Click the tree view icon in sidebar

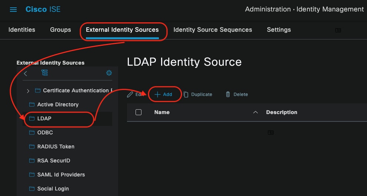(x=44, y=73)
